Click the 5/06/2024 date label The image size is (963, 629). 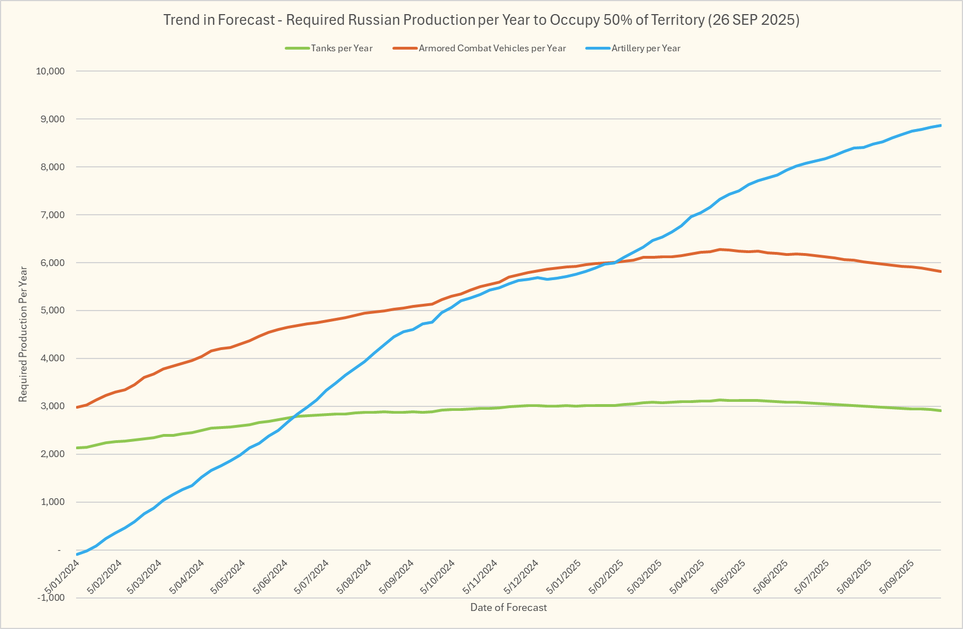click(272, 577)
